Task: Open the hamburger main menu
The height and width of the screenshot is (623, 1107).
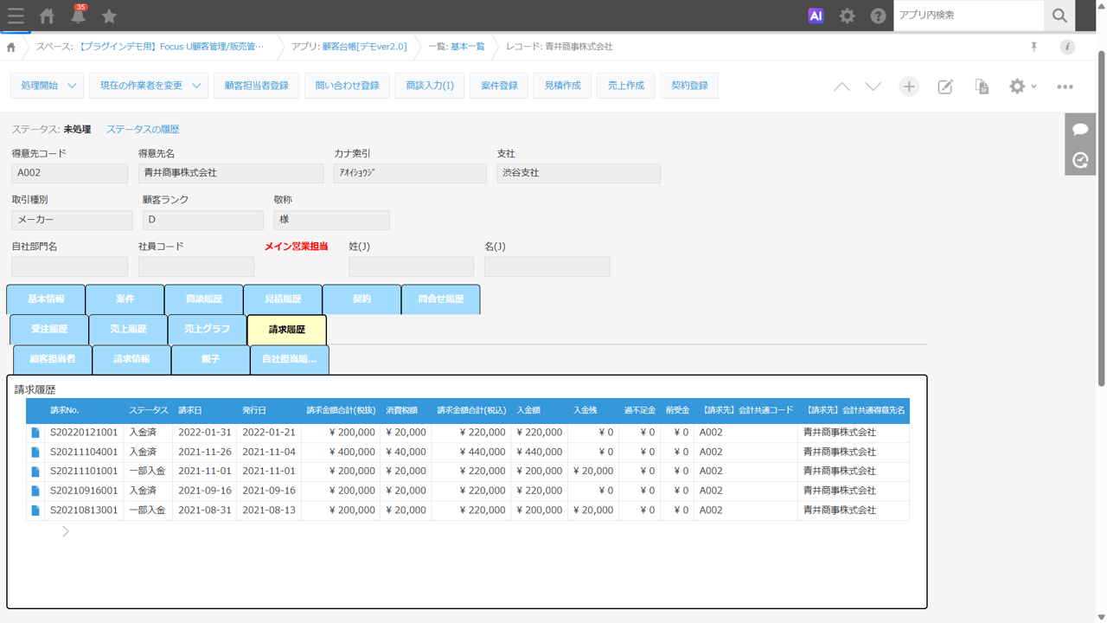Action: click(x=16, y=16)
